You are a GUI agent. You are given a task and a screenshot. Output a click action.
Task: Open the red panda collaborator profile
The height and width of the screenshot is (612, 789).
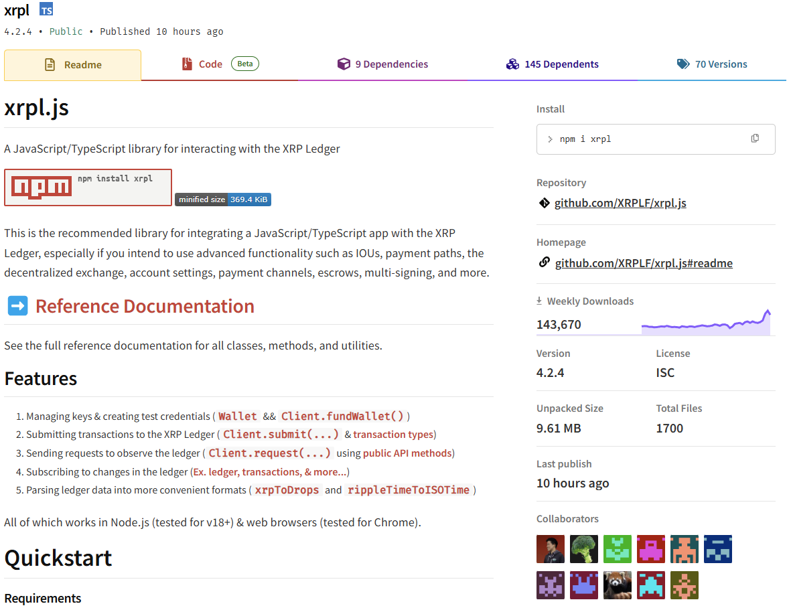tap(618, 585)
